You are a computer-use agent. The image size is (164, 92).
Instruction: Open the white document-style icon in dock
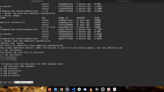click(x=115, y=89)
